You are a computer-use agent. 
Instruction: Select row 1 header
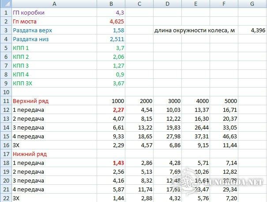[x=6, y=12]
